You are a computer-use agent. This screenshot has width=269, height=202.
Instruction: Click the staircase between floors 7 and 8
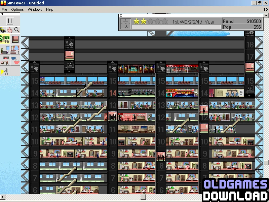[x=67, y=174]
